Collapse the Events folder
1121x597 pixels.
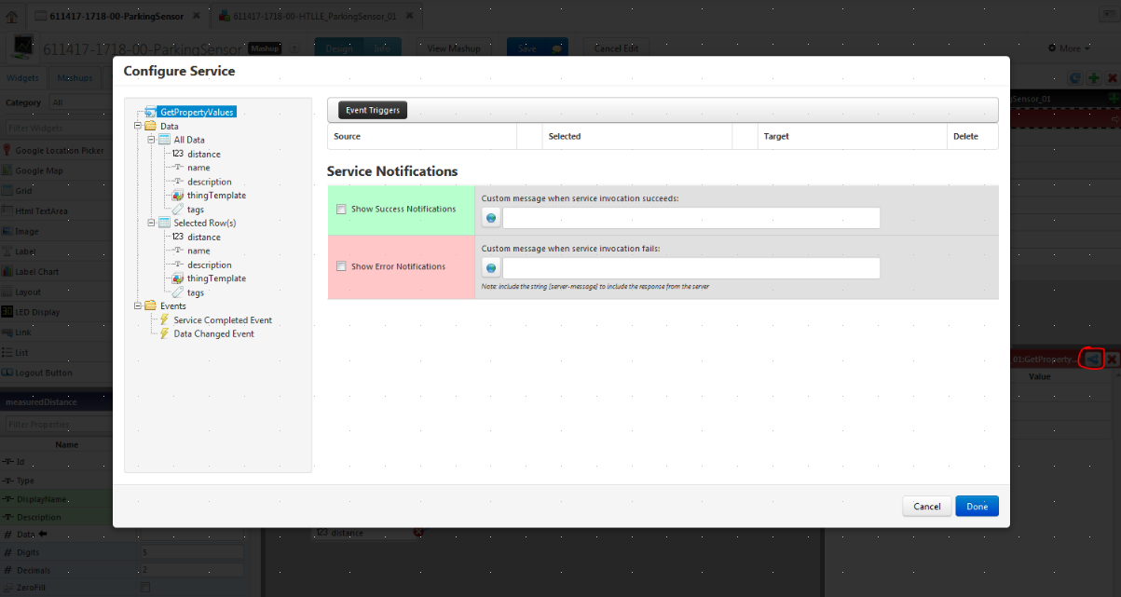[x=138, y=305]
